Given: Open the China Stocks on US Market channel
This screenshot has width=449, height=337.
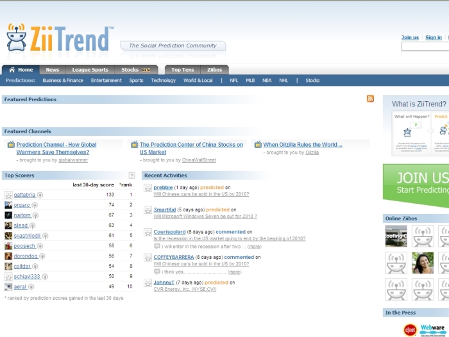Looking at the screenshot, I should [191, 149].
